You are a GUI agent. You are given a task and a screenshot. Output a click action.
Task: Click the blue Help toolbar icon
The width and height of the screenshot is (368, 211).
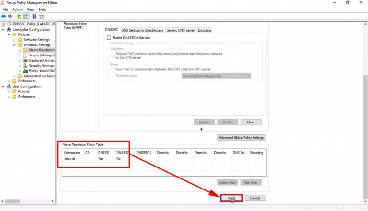click(x=34, y=16)
